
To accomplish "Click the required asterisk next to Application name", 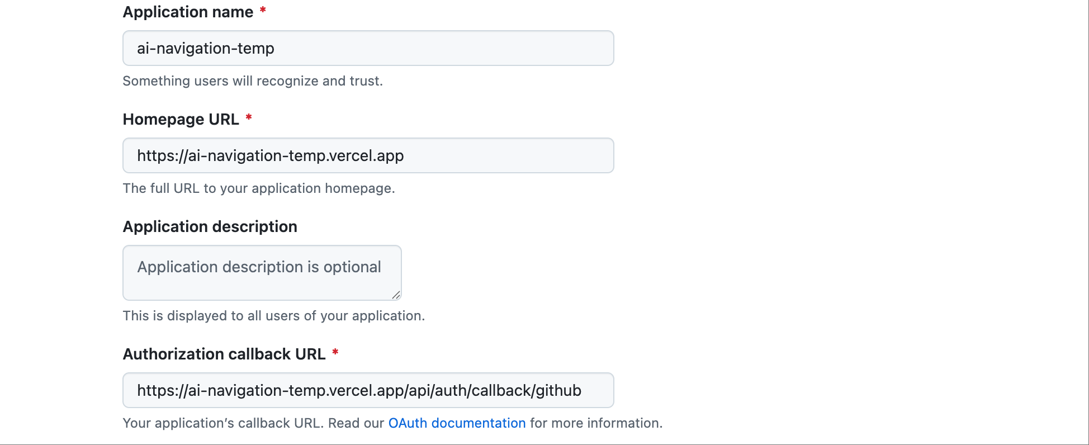I will coord(263,9).
